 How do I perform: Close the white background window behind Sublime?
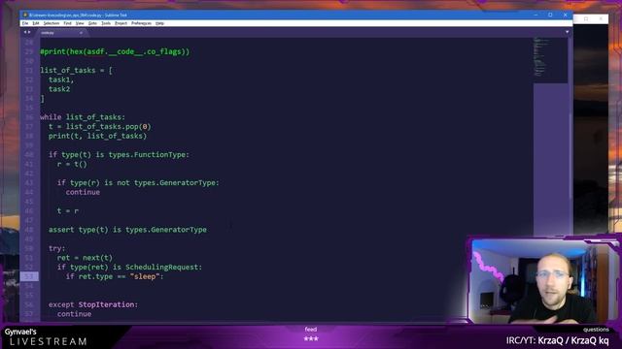click(601, 18)
